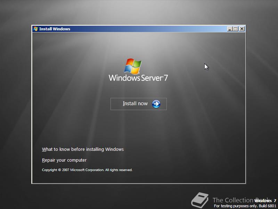This screenshot has height=209, width=278.
Task: Click the blue arrow icon beside Install now
Action: (x=156, y=104)
